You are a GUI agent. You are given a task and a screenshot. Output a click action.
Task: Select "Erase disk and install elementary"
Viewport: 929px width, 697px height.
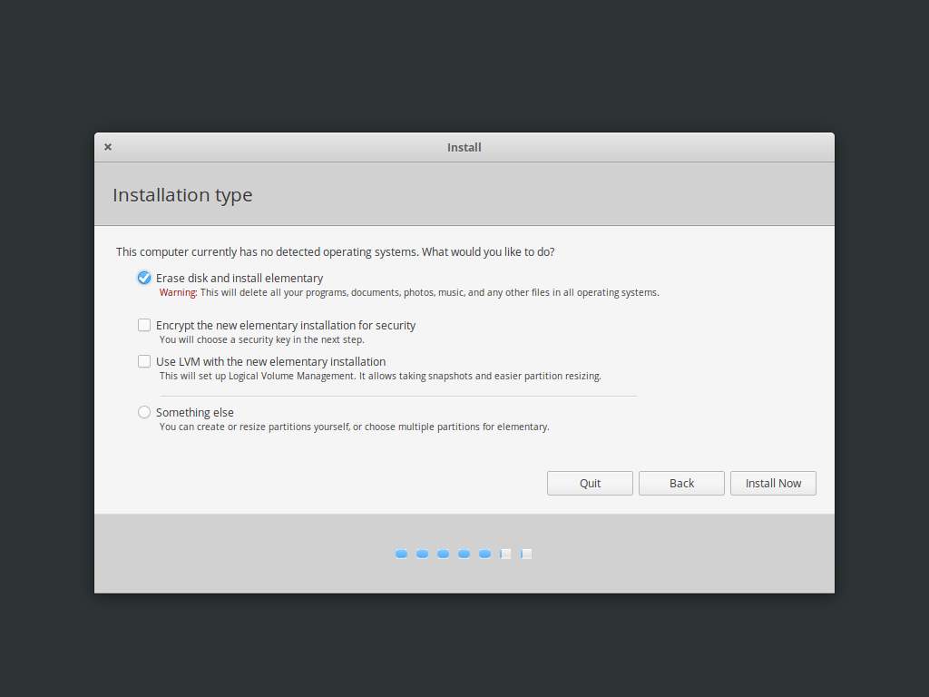pos(144,278)
